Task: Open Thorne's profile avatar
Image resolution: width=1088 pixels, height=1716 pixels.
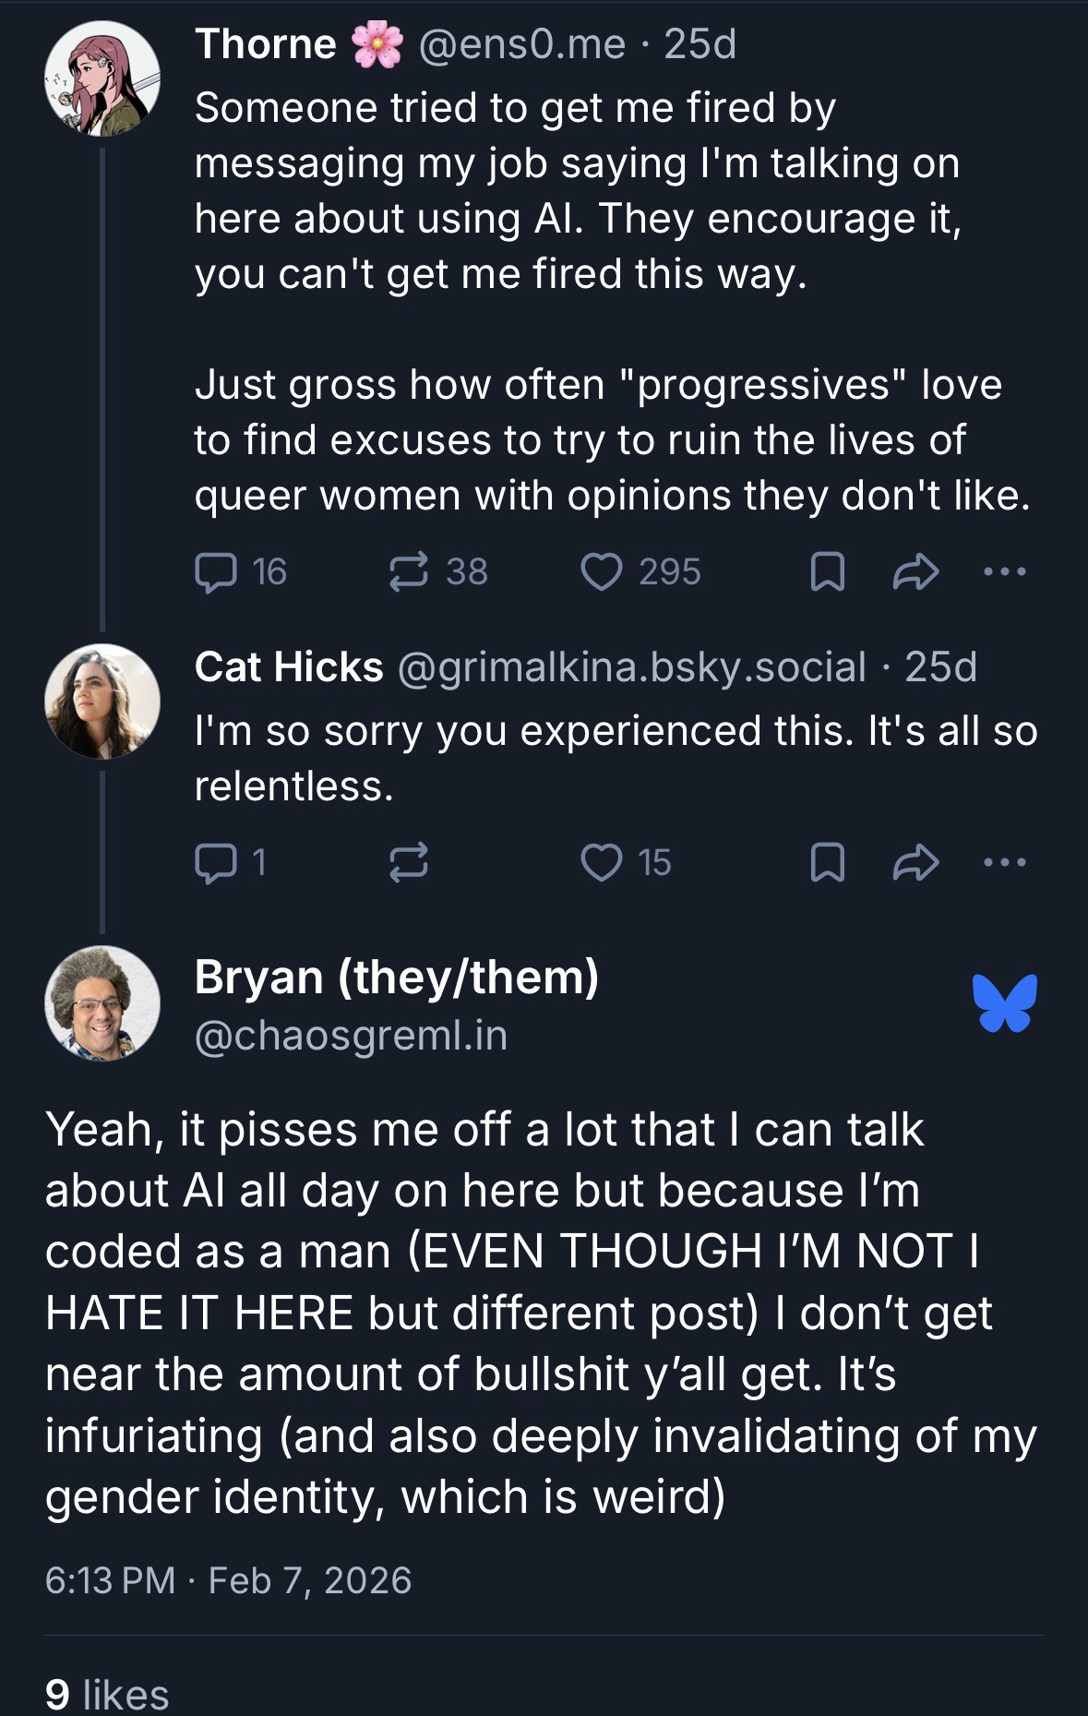Action: [102, 78]
